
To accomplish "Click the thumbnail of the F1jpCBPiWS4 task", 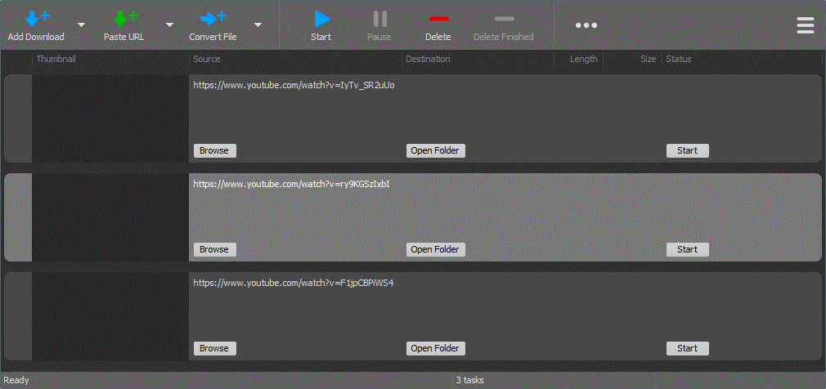I will [x=110, y=316].
